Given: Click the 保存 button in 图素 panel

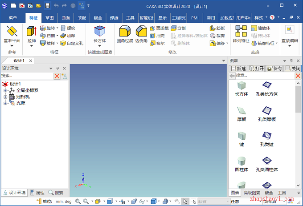Looking at the screenshot, I should [274, 69].
